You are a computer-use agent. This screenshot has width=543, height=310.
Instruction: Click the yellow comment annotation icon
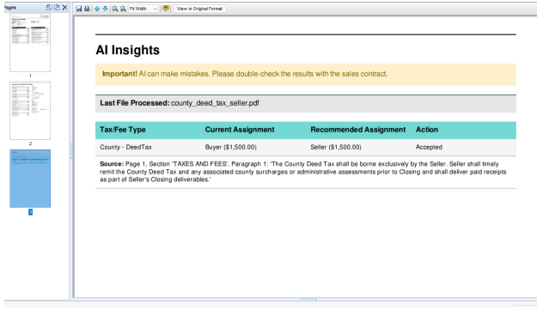pos(166,9)
